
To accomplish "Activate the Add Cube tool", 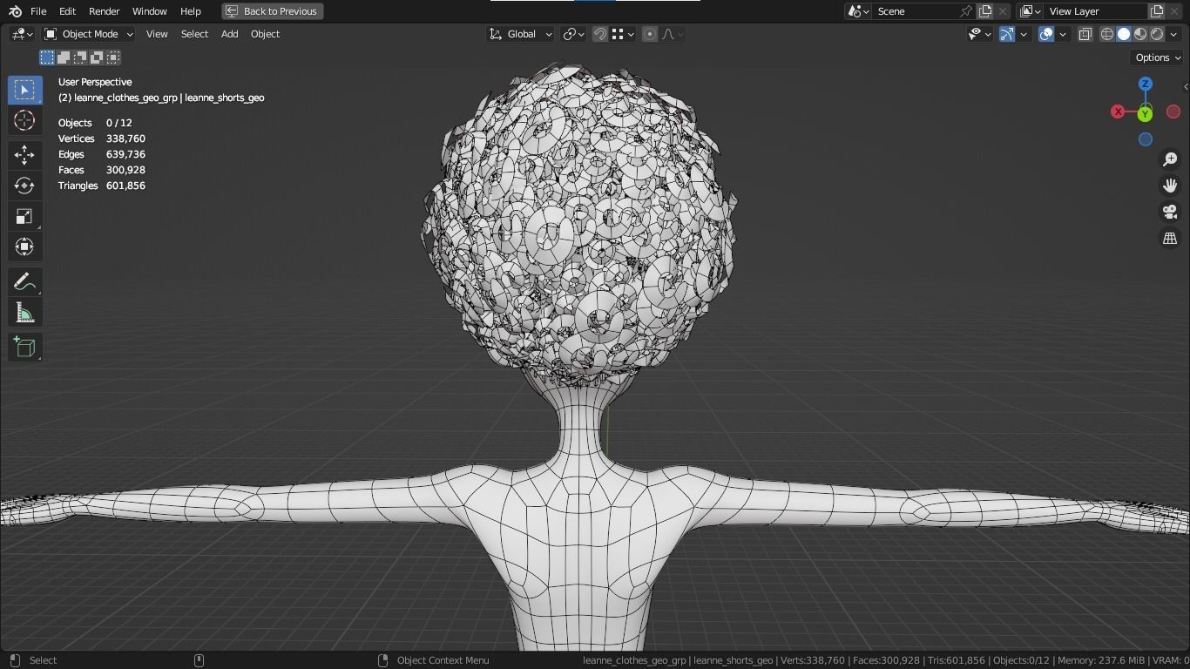I will (x=24, y=348).
